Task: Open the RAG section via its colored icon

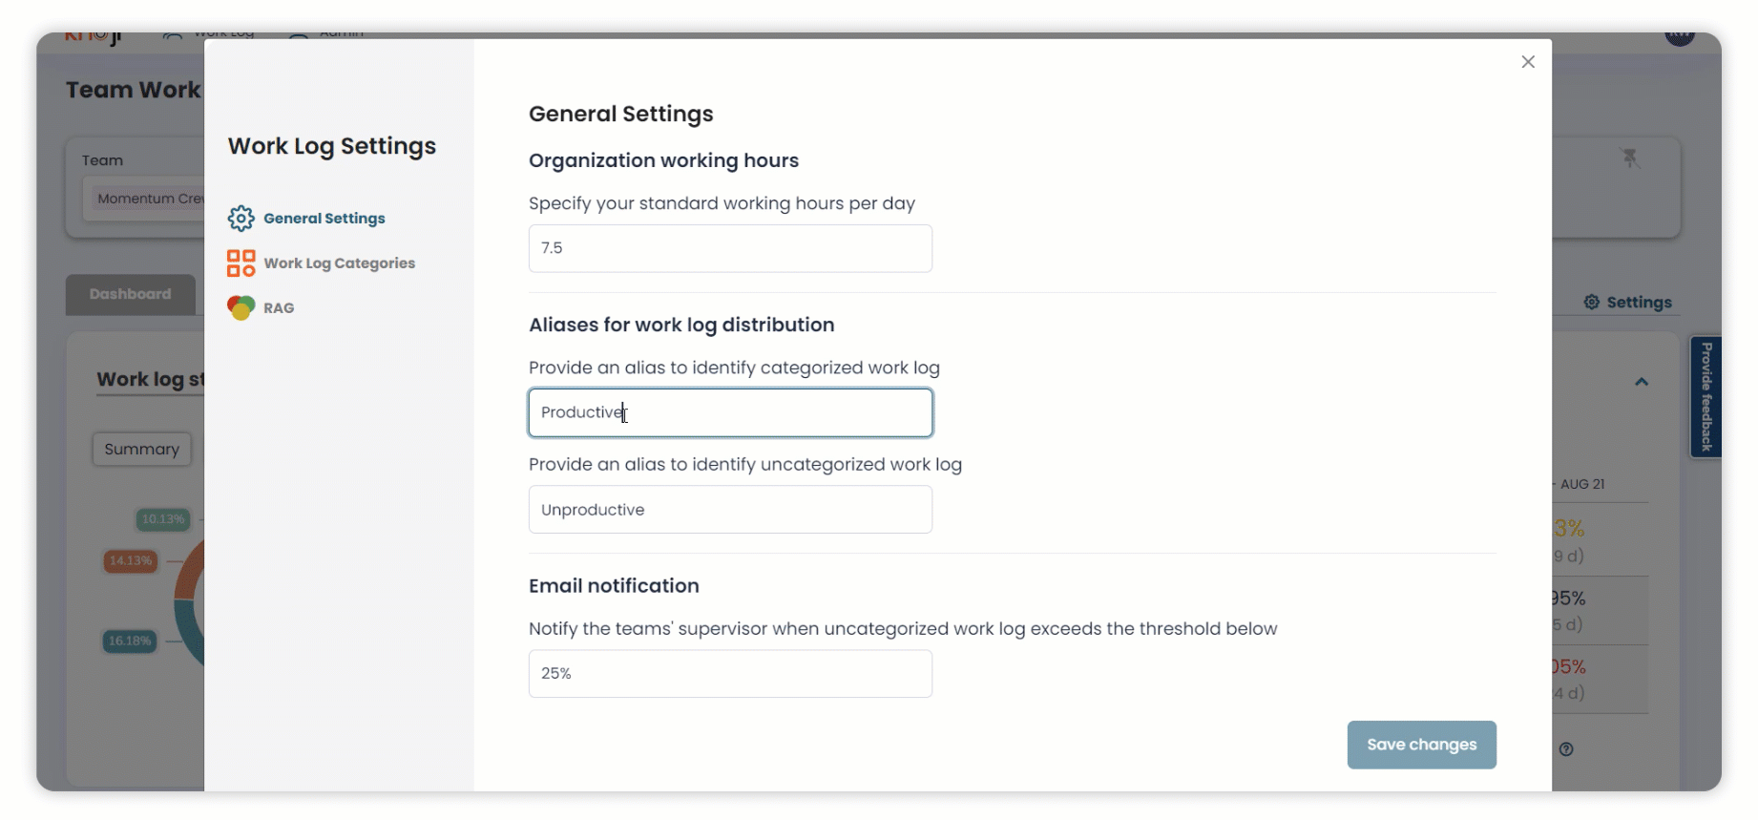Action: (x=241, y=308)
